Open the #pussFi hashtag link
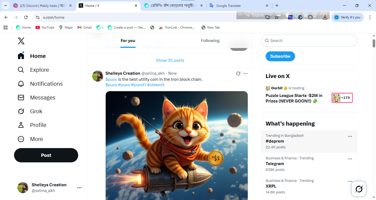 point(138,85)
